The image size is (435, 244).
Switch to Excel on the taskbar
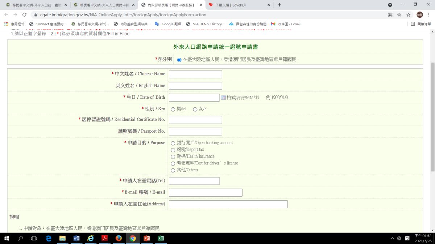coord(161,238)
